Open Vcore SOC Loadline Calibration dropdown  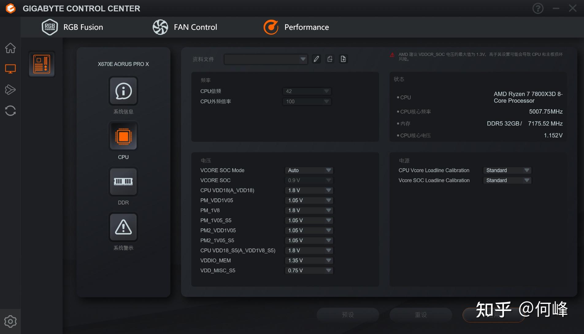[507, 180]
